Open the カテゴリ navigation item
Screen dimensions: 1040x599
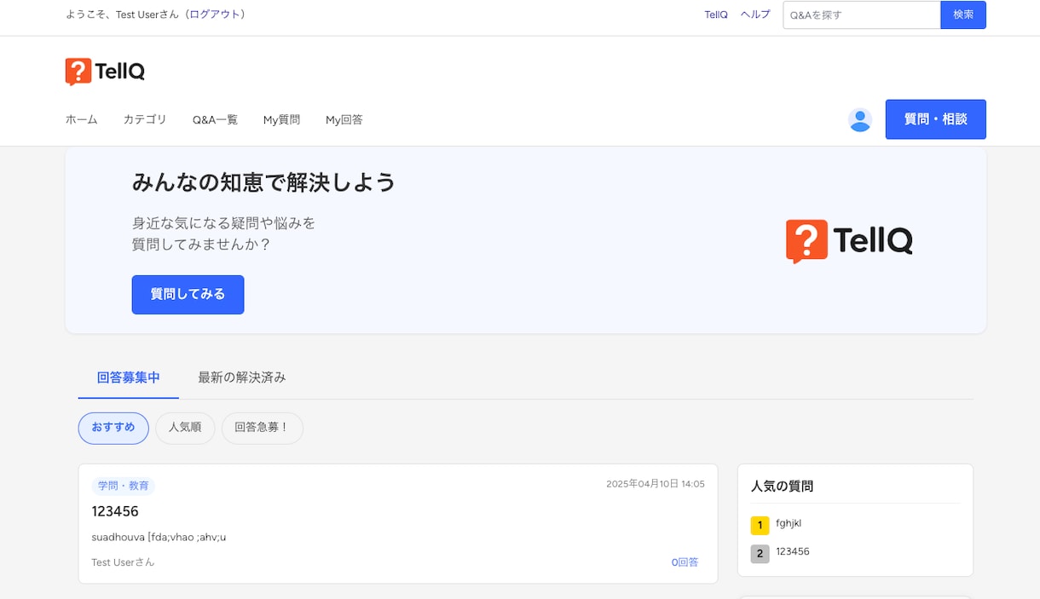[x=145, y=119]
